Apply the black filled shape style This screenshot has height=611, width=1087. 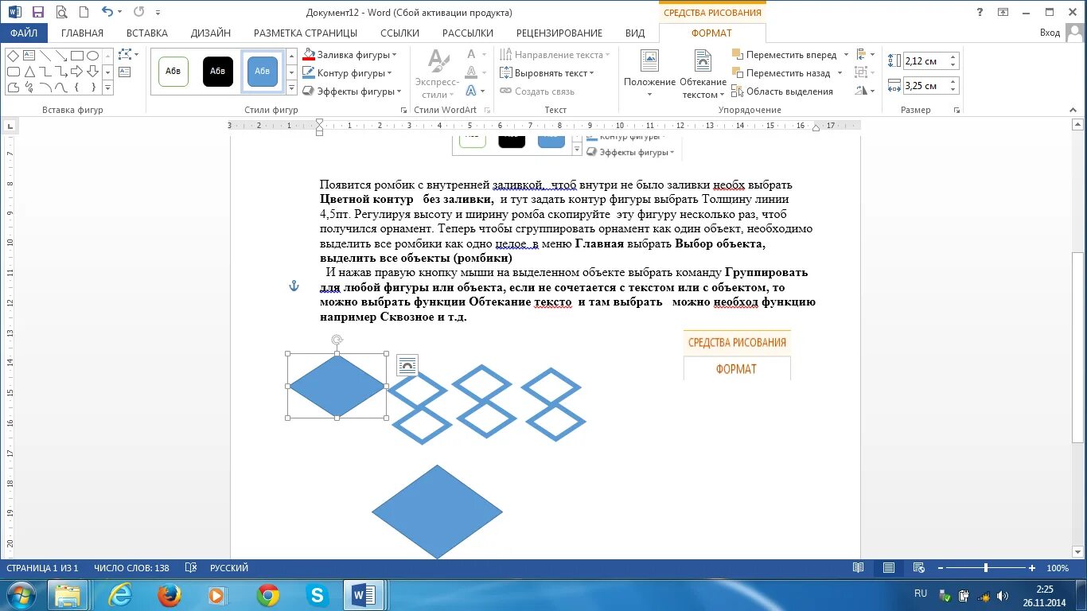click(x=218, y=72)
